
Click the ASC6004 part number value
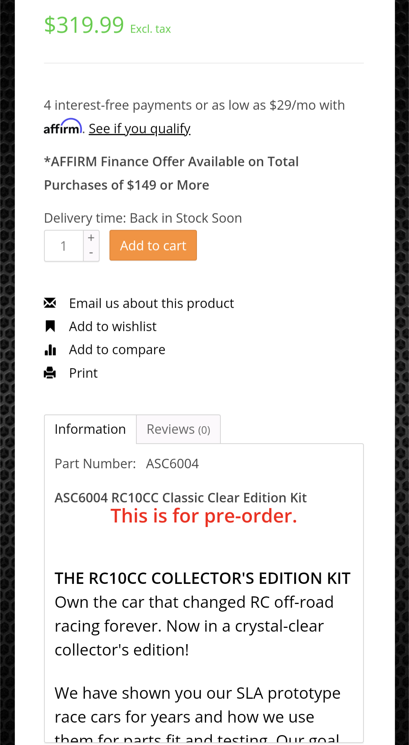point(172,464)
